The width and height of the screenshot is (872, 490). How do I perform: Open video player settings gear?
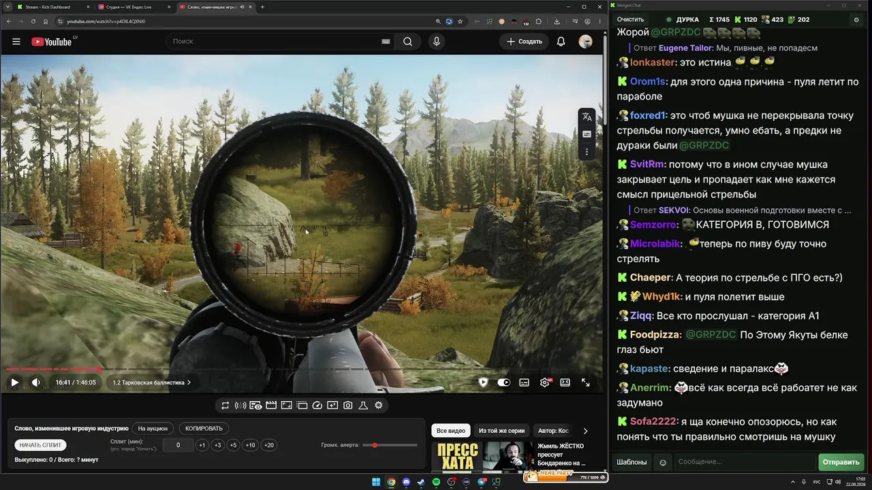click(x=544, y=382)
